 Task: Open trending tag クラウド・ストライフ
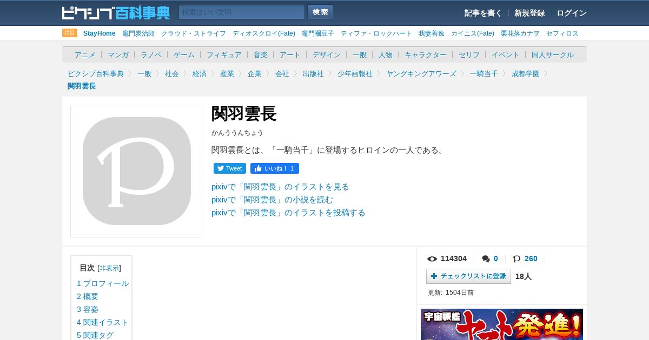(x=194, y=33)
